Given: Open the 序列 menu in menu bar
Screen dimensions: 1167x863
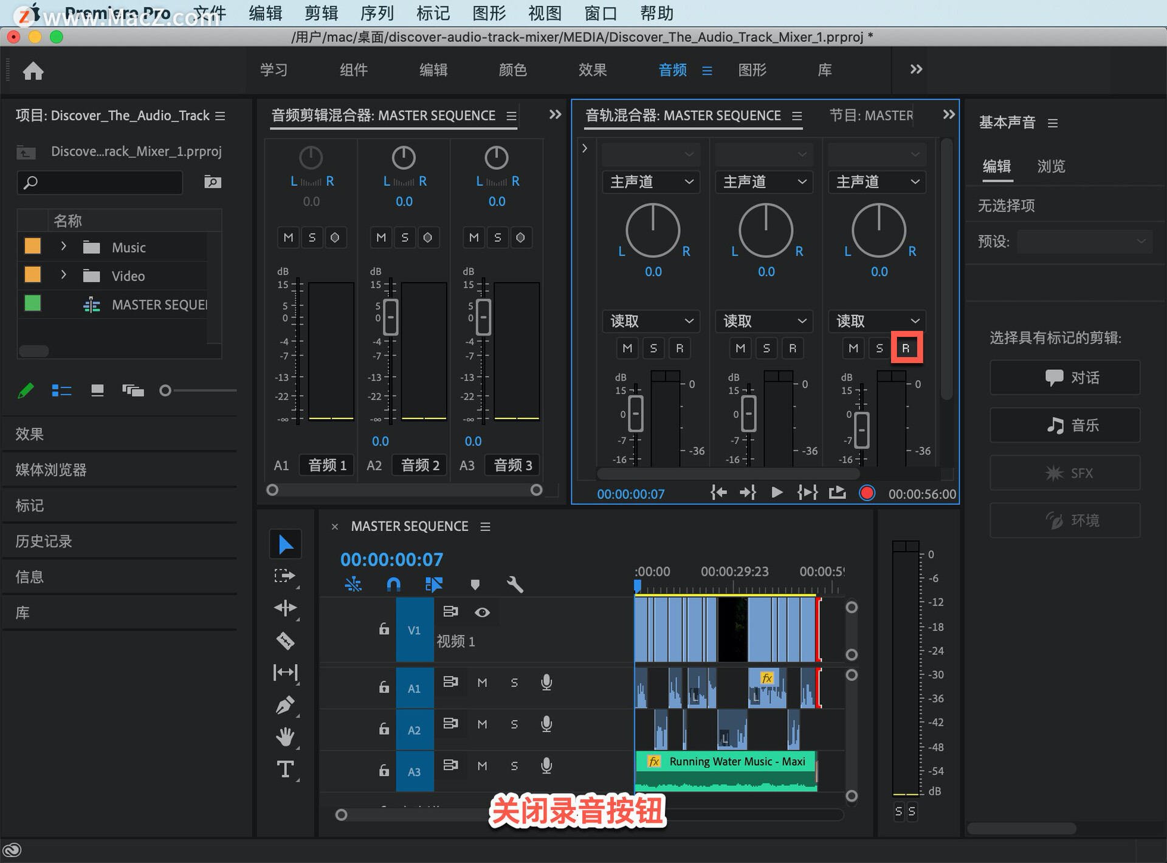Looking at the screenshot, I should (x=377, y=13).
